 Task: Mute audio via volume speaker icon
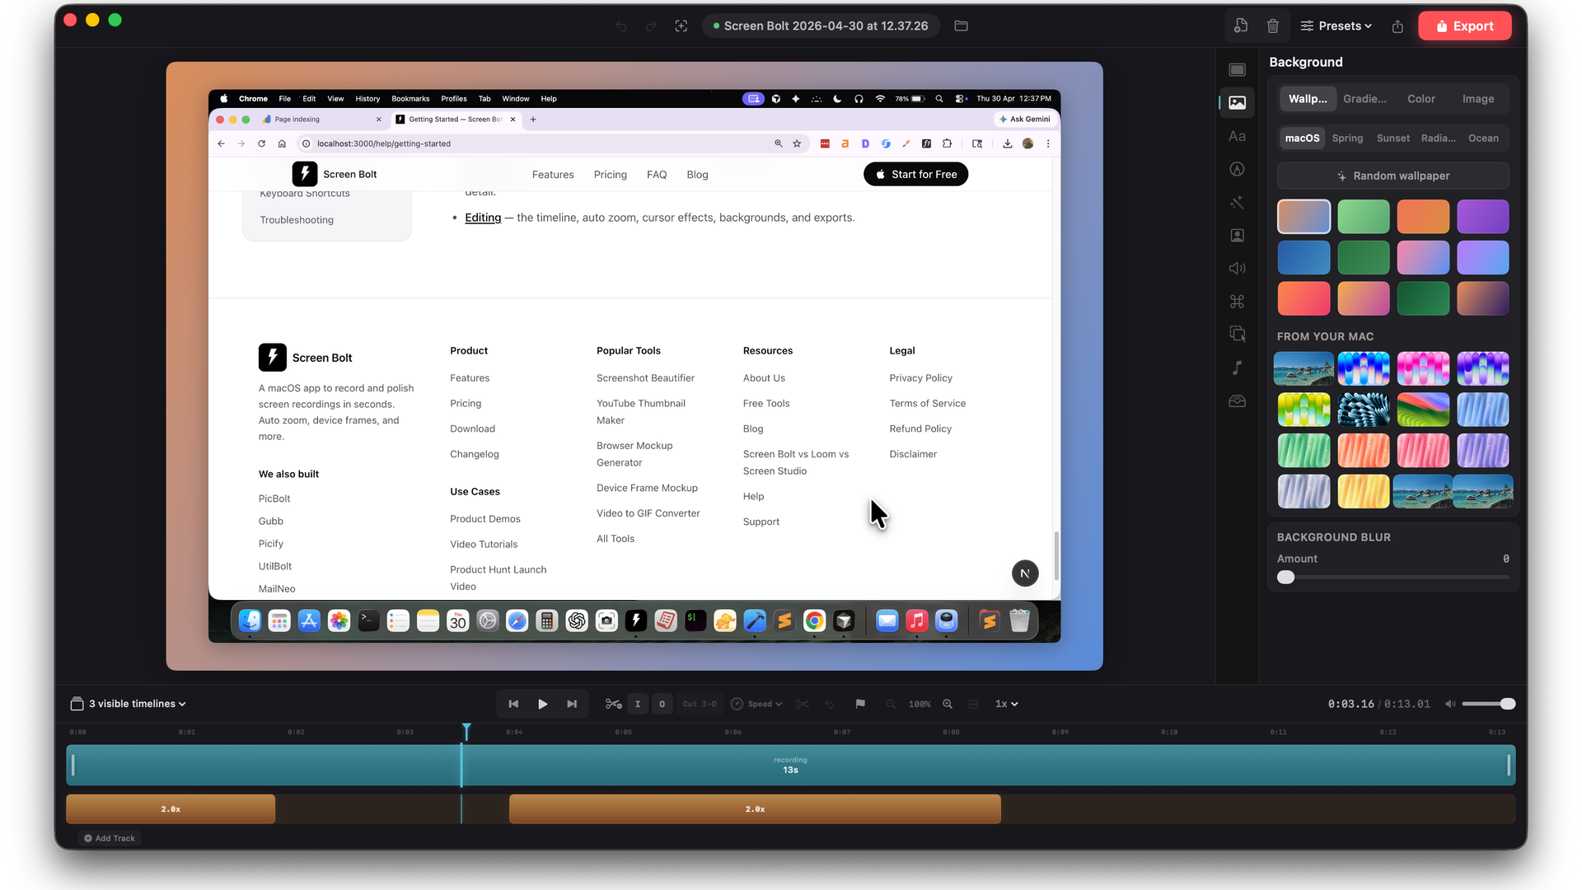[1450, 704]
